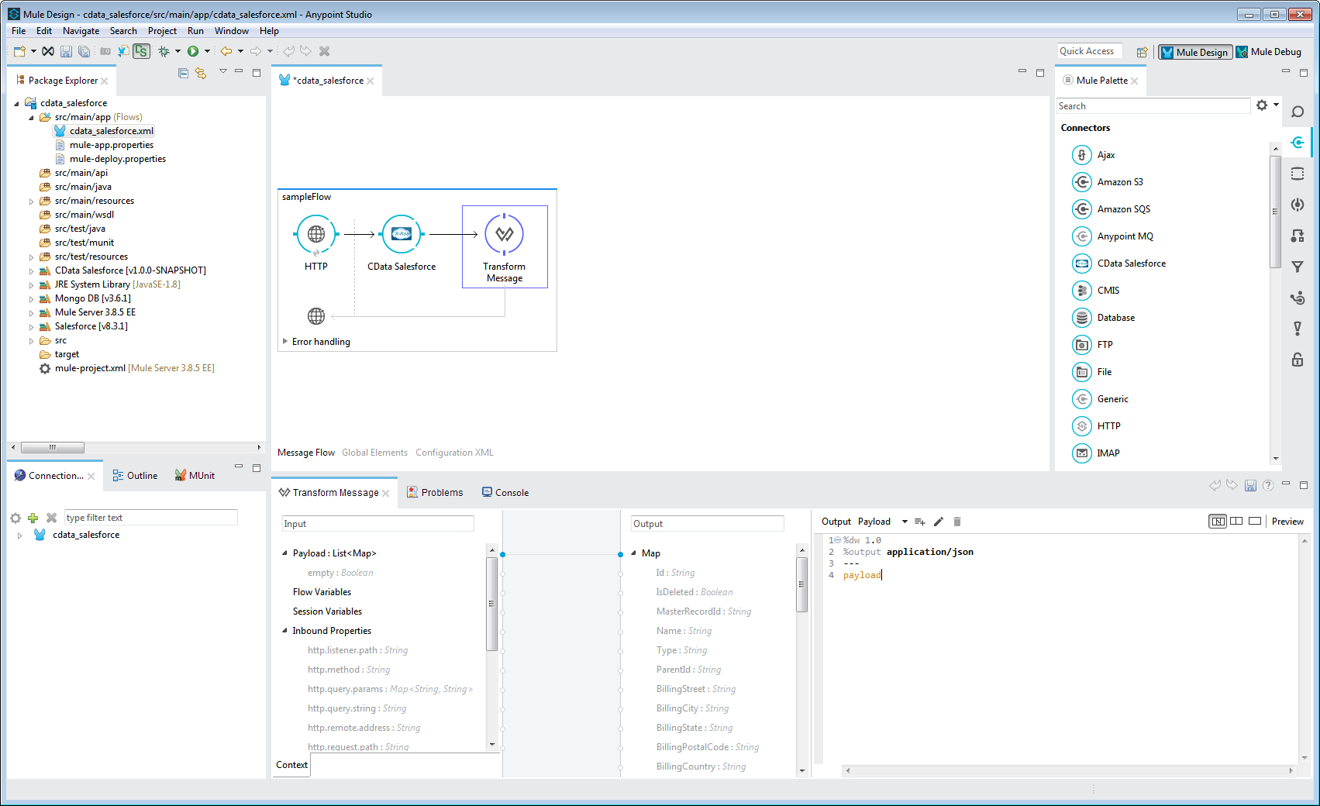1320x806 pixels.
Task: Toggle Link with Editor in Package Explorer
Action: [201, 73]
